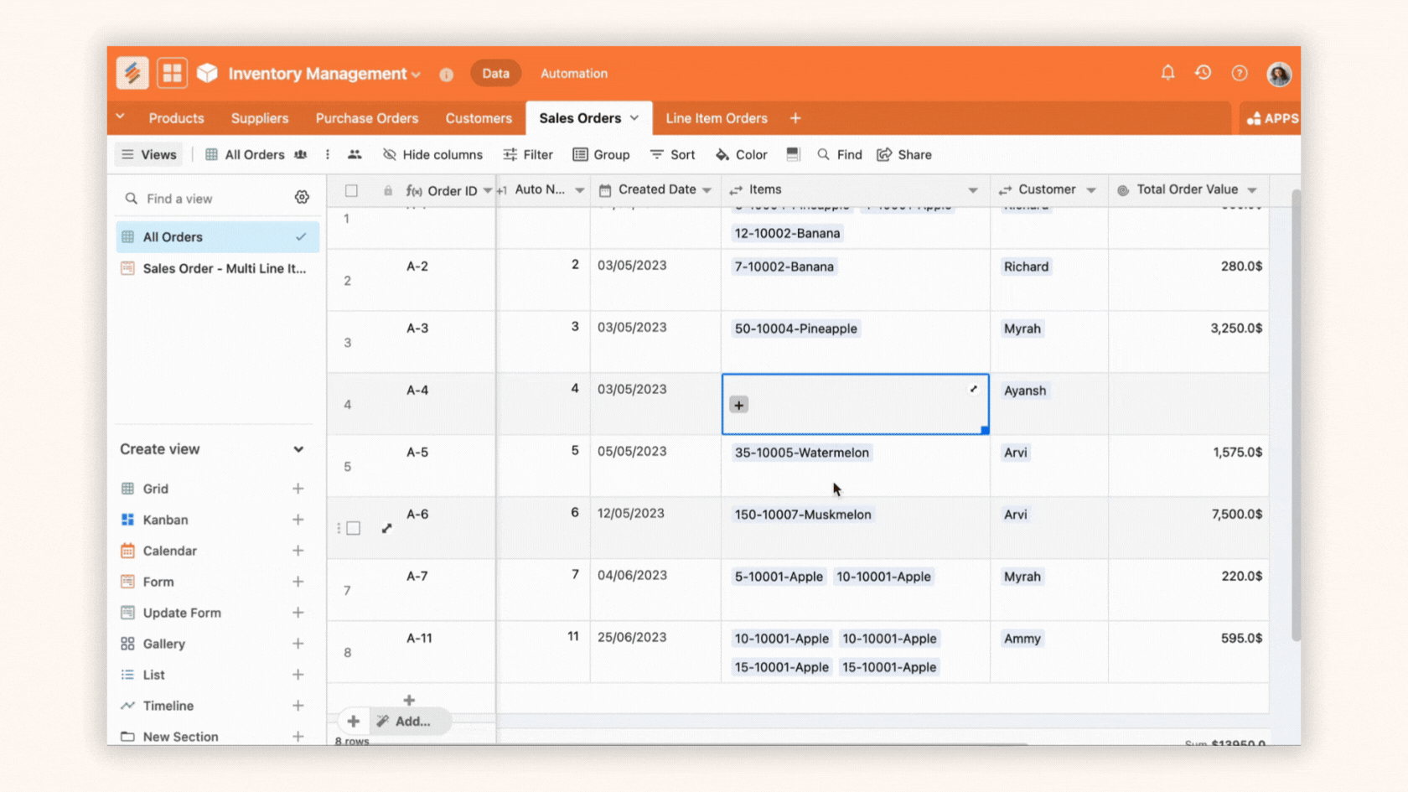
Task: Open the apps grid icon in header
Action: pos(173,73)
